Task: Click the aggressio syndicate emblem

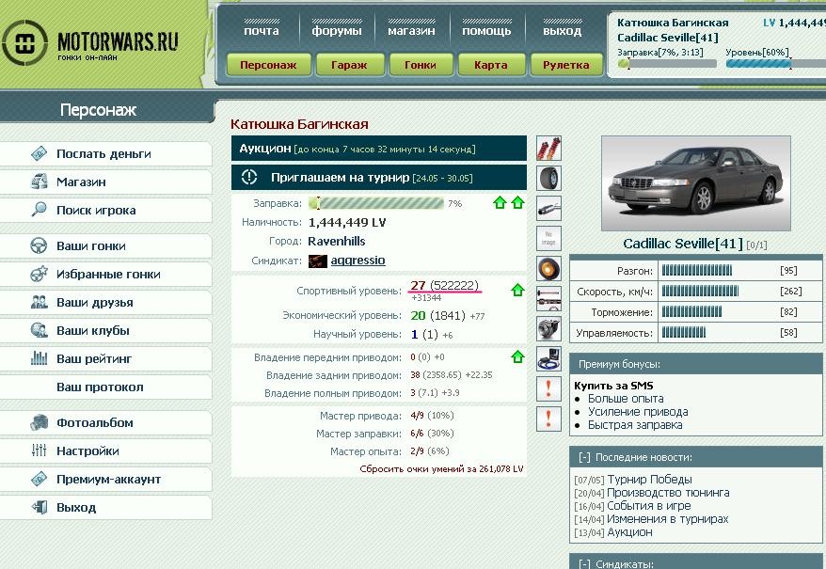Action: click(318, 261)
